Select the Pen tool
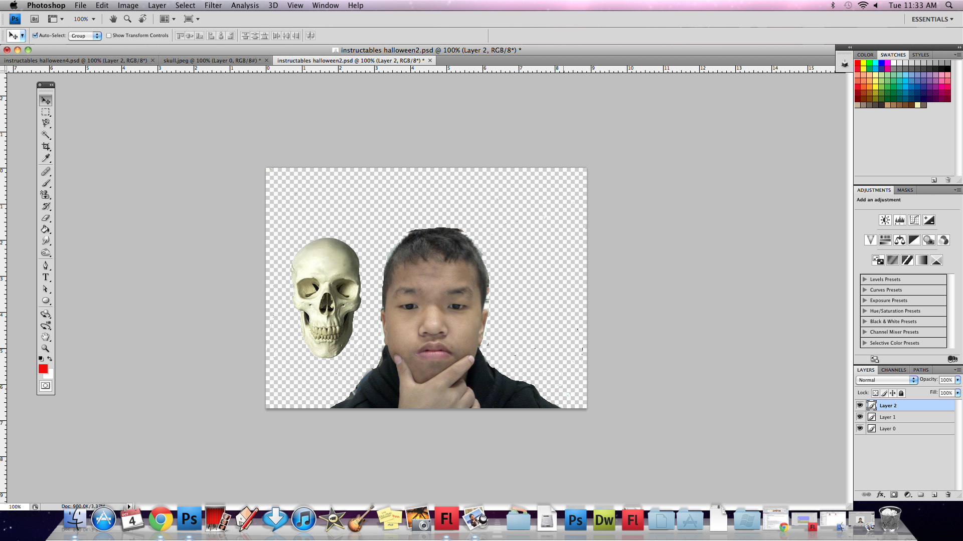 click(46, 265)
